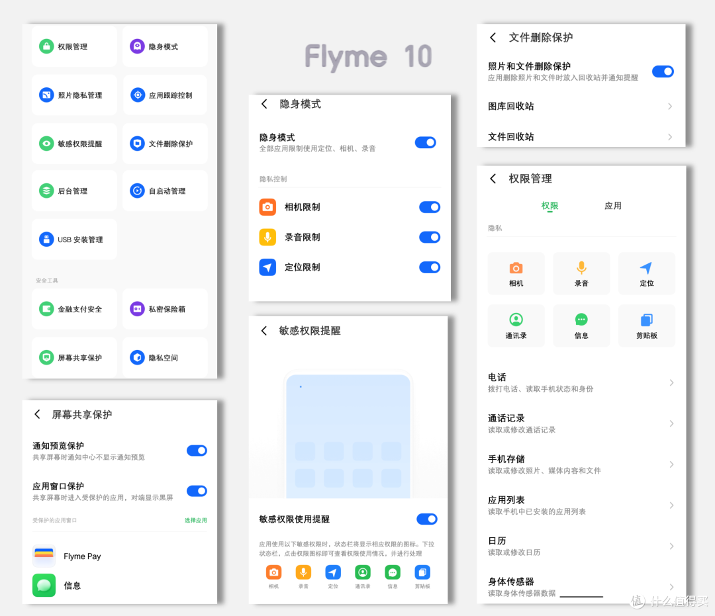Click 录音限制 yellow microphone icon

click(267, 237)
